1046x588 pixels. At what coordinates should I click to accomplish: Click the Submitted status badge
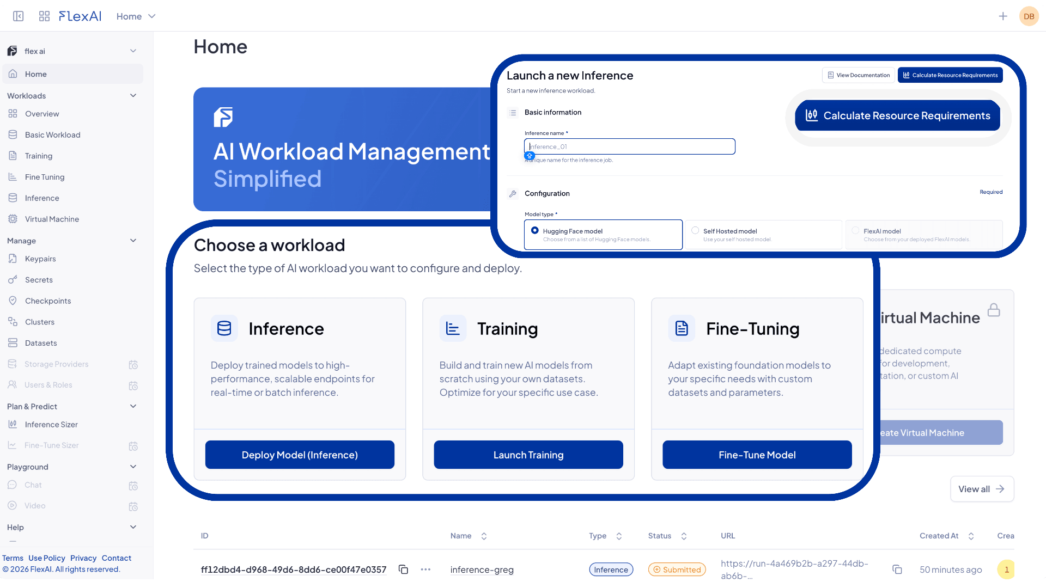(677, 570)
